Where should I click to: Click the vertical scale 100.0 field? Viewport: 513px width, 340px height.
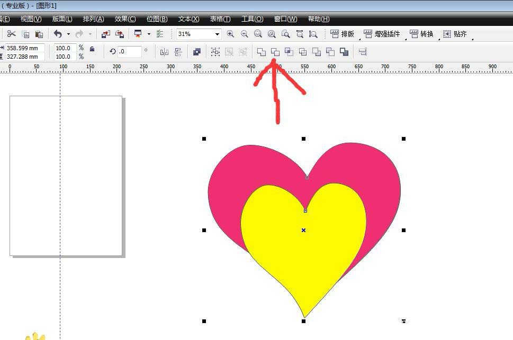pos(65,57)
